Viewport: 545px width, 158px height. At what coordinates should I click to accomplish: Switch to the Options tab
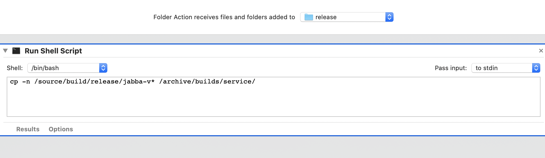click(x=61, y=129)
